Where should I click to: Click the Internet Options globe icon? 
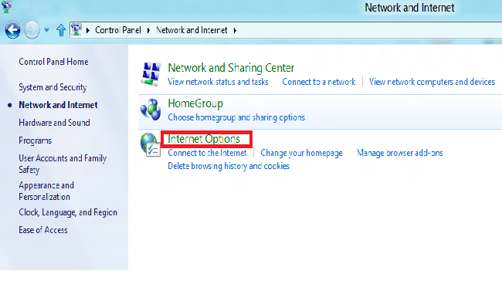[x=151, y=144]
